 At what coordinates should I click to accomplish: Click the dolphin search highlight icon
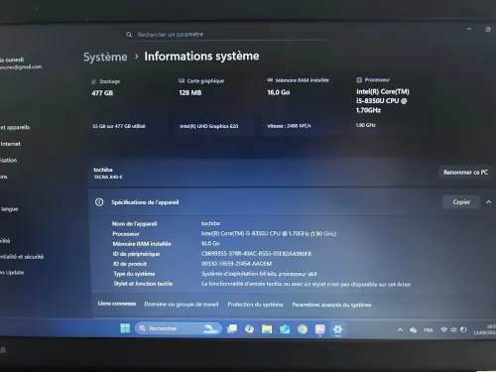tap(210, 328)
